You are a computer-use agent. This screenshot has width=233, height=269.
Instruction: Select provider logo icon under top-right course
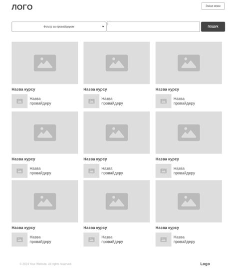click(x=163, y=101)
